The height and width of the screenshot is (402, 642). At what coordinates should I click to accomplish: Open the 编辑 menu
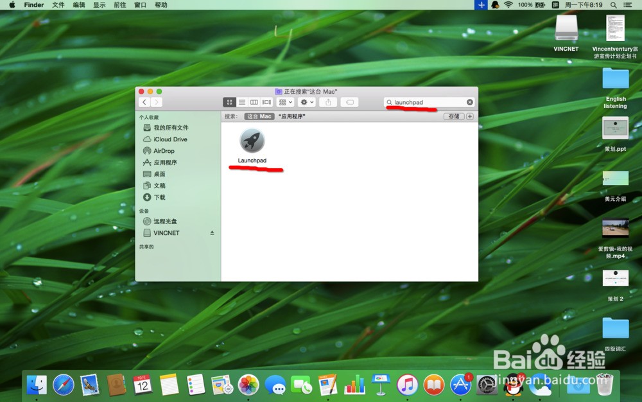click(x=78, y=5)
